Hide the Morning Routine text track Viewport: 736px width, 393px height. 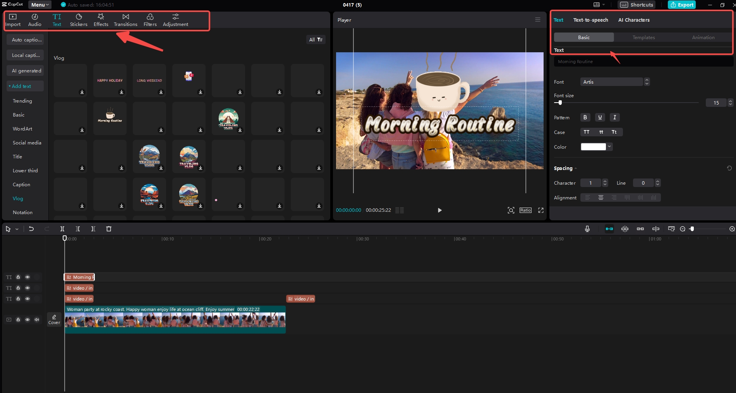27,277
